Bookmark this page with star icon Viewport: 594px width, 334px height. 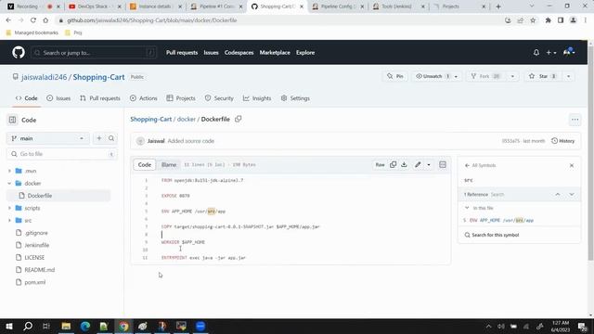pyautogui.click(x=533, y=20)
